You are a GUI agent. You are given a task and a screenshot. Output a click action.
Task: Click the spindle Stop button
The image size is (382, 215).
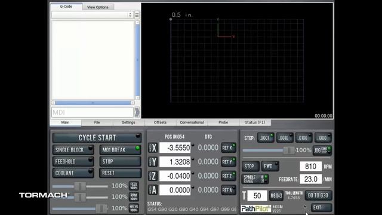[x=251, y=167]
